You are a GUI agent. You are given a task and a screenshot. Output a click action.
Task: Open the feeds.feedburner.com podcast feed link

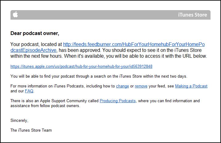tap(134, 44)
